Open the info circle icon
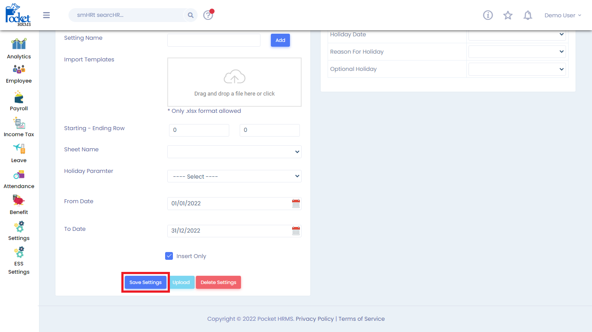The height and width of the screenshot is (332, 592). [488, 15]
